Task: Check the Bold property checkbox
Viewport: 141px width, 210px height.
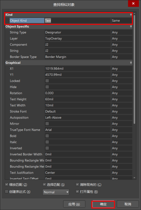Action: click(47, 136)
